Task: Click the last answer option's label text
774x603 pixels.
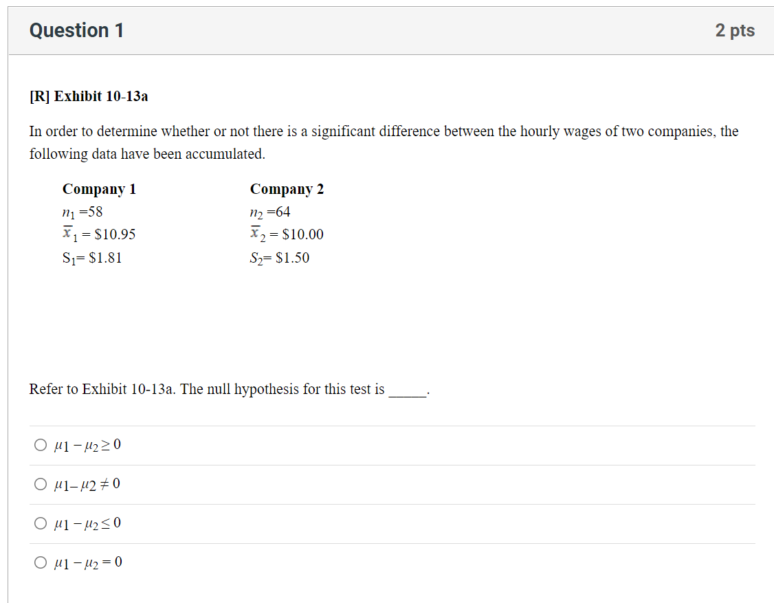Action: pyautogui.click(x=86, y=562)
